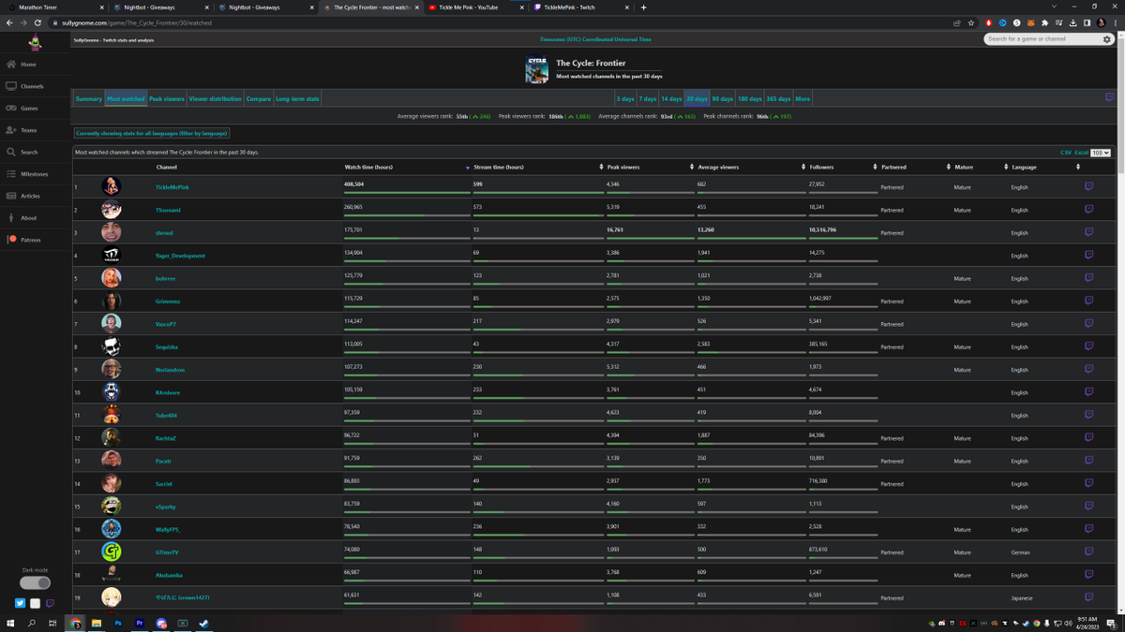1125x632 pixels.
Task: Toggle the Dark mode switch
Action: [35, 582]
